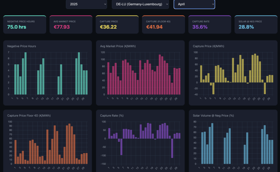Click the Capture Price €36.22 card
Viewport: 280px width, 172px height.
(x=117, y=24)
